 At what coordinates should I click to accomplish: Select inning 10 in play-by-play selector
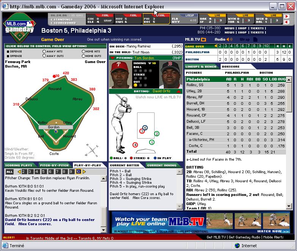pyautogui.click(x=78, y=172)
